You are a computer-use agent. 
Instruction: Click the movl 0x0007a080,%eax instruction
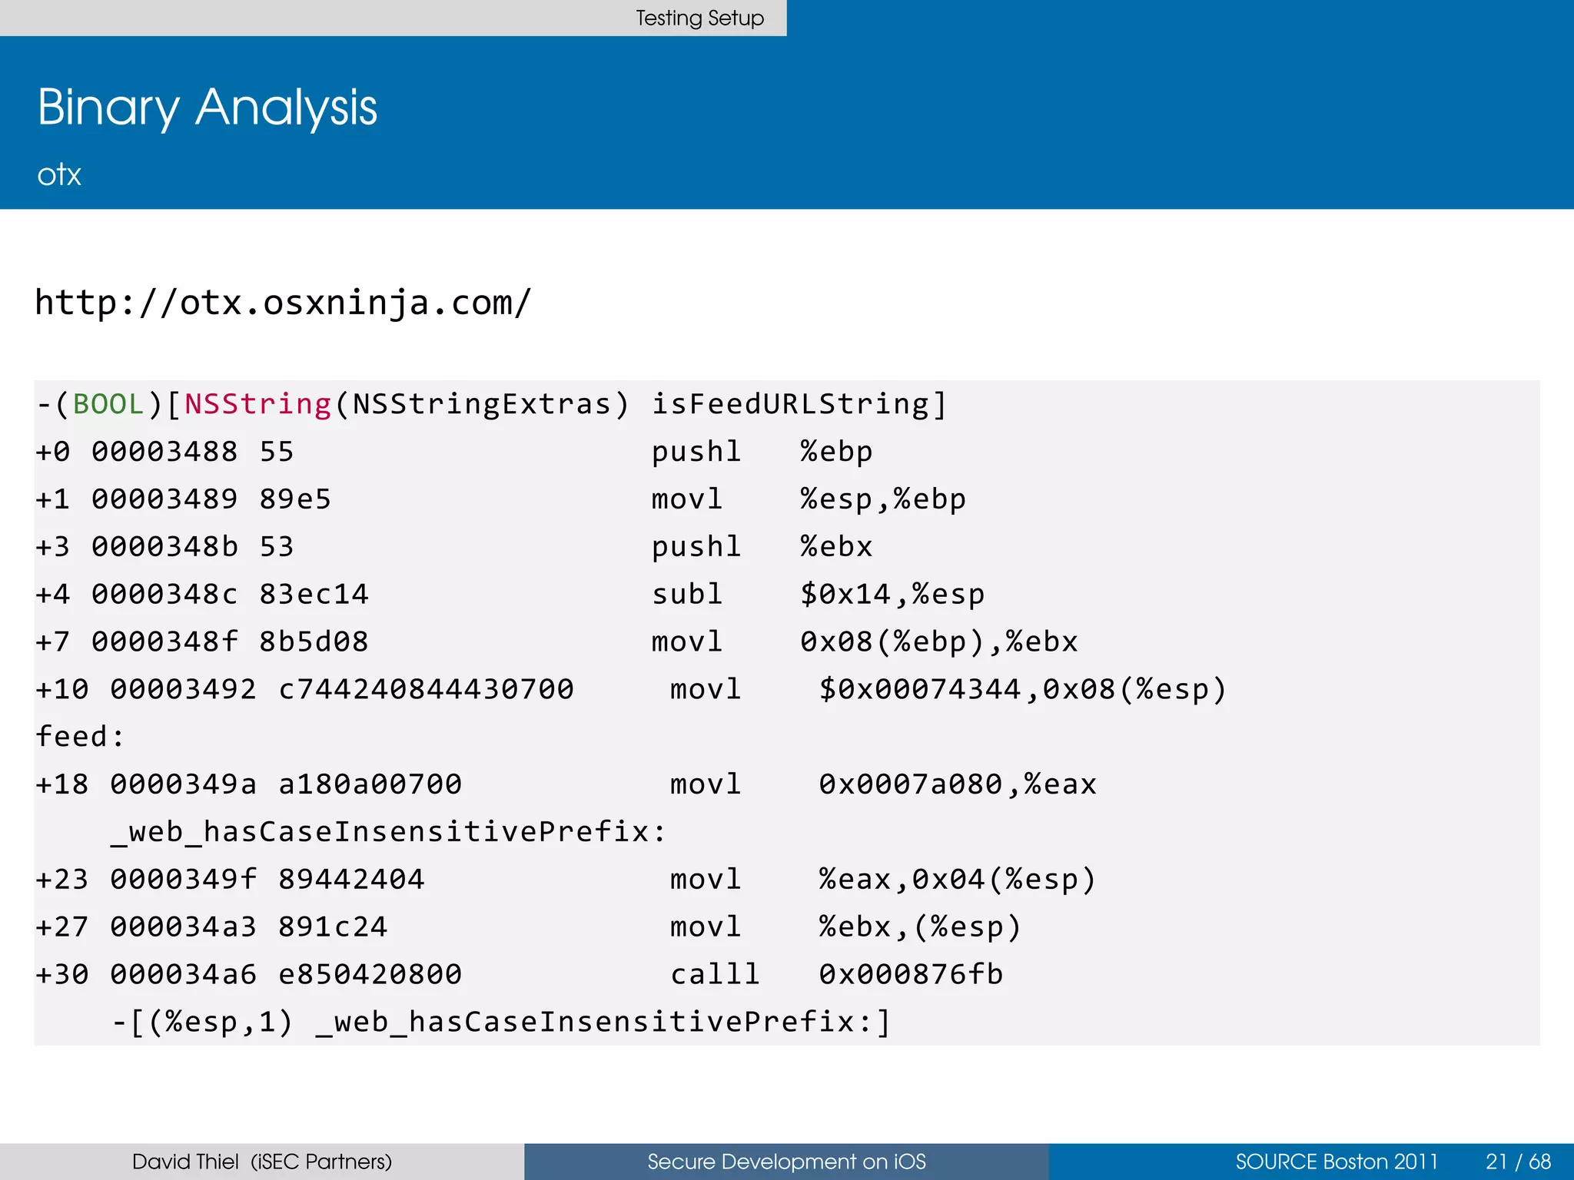[882, 784]
